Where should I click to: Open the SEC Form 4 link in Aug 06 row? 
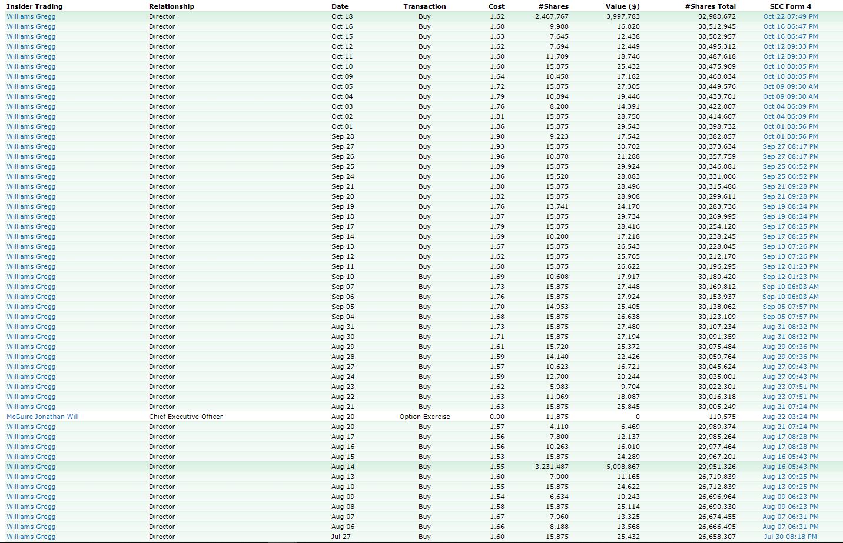pyautogui.click(x=791, y=527)
